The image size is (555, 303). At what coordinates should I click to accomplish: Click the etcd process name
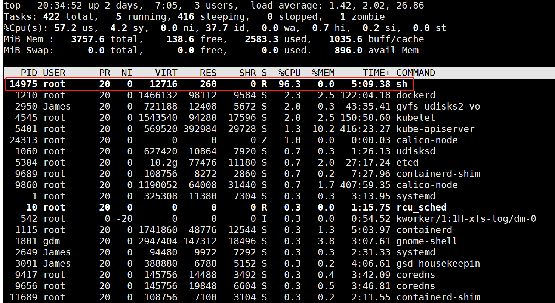[407, 162]
